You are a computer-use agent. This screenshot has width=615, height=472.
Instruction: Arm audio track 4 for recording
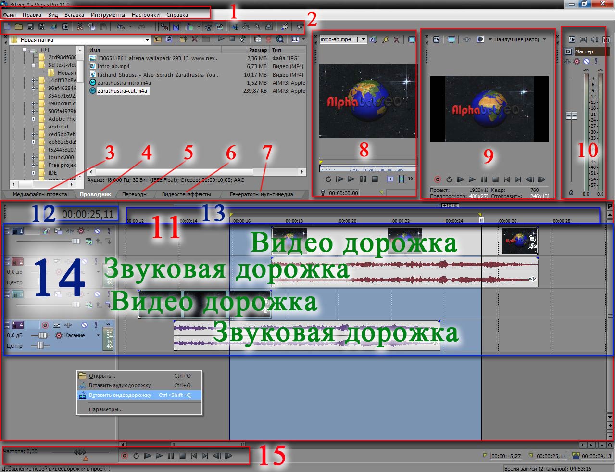(x=45, y=325)
